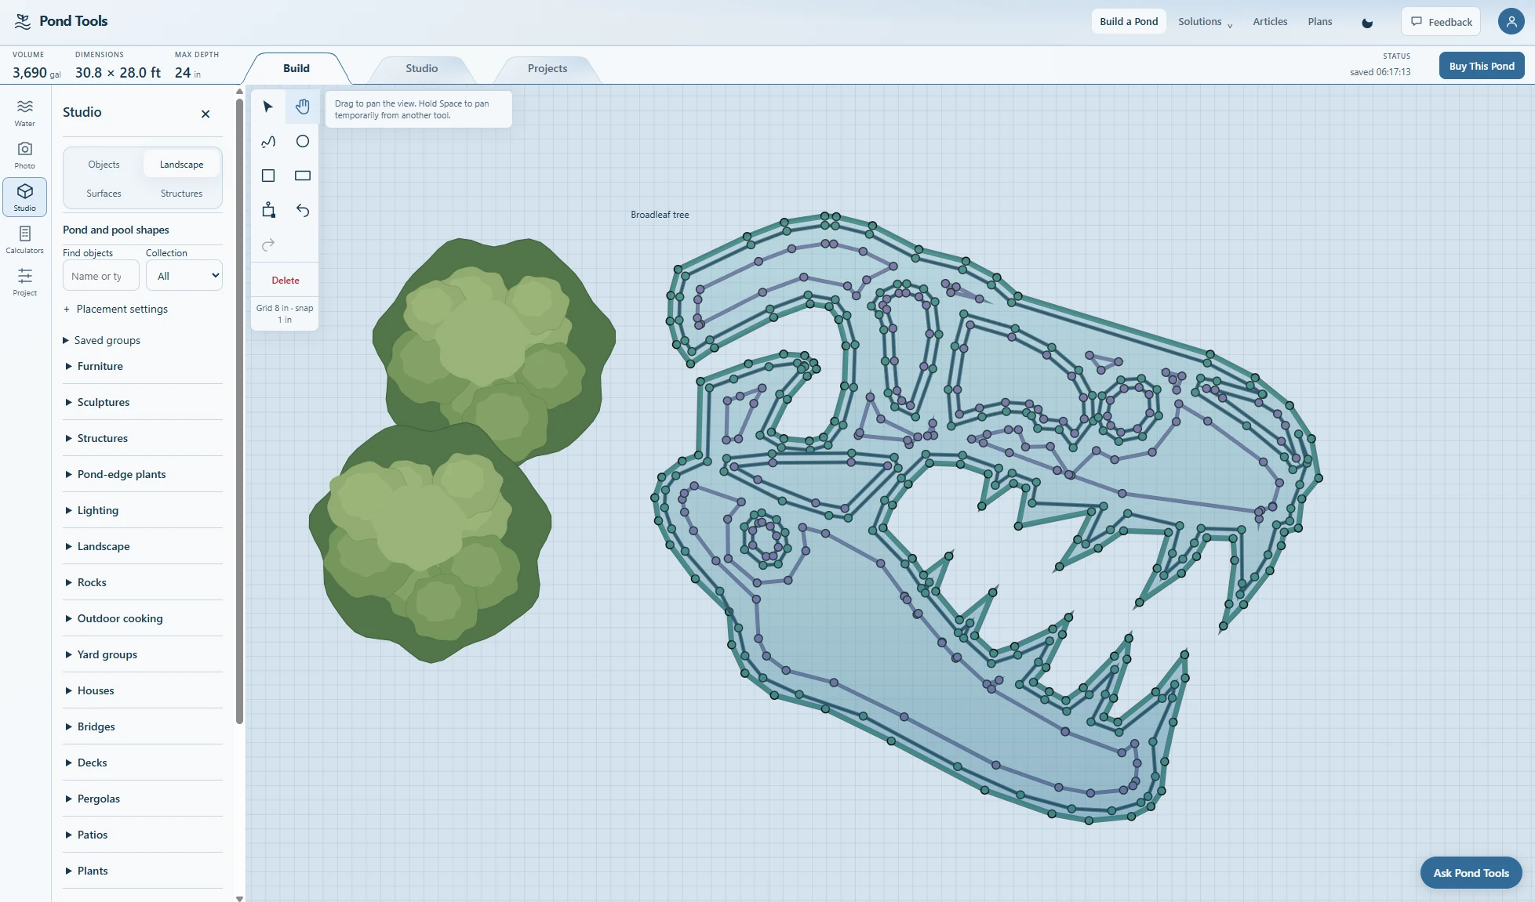Click the Buy This Pond button
1535x902 pixels.
tap(1482, 66)
